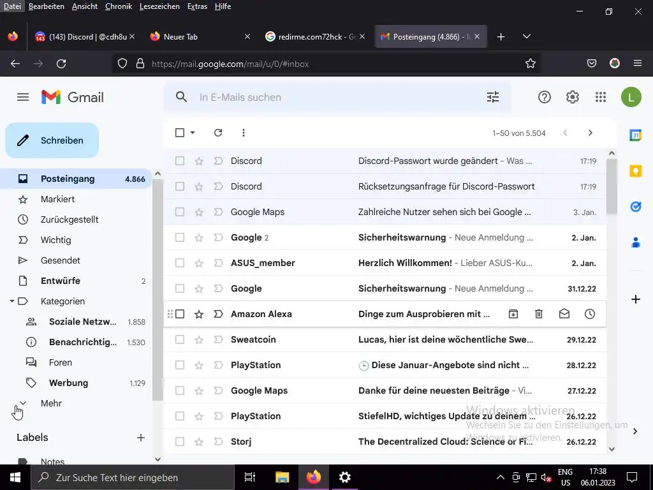Open the Markiert folder
653x490 pixels.
(x=77, y=199)
